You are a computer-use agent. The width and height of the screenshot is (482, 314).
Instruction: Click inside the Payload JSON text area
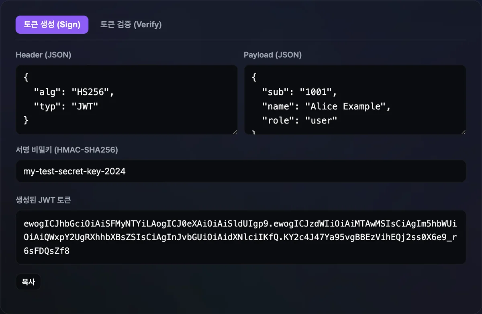coord(355,100)
